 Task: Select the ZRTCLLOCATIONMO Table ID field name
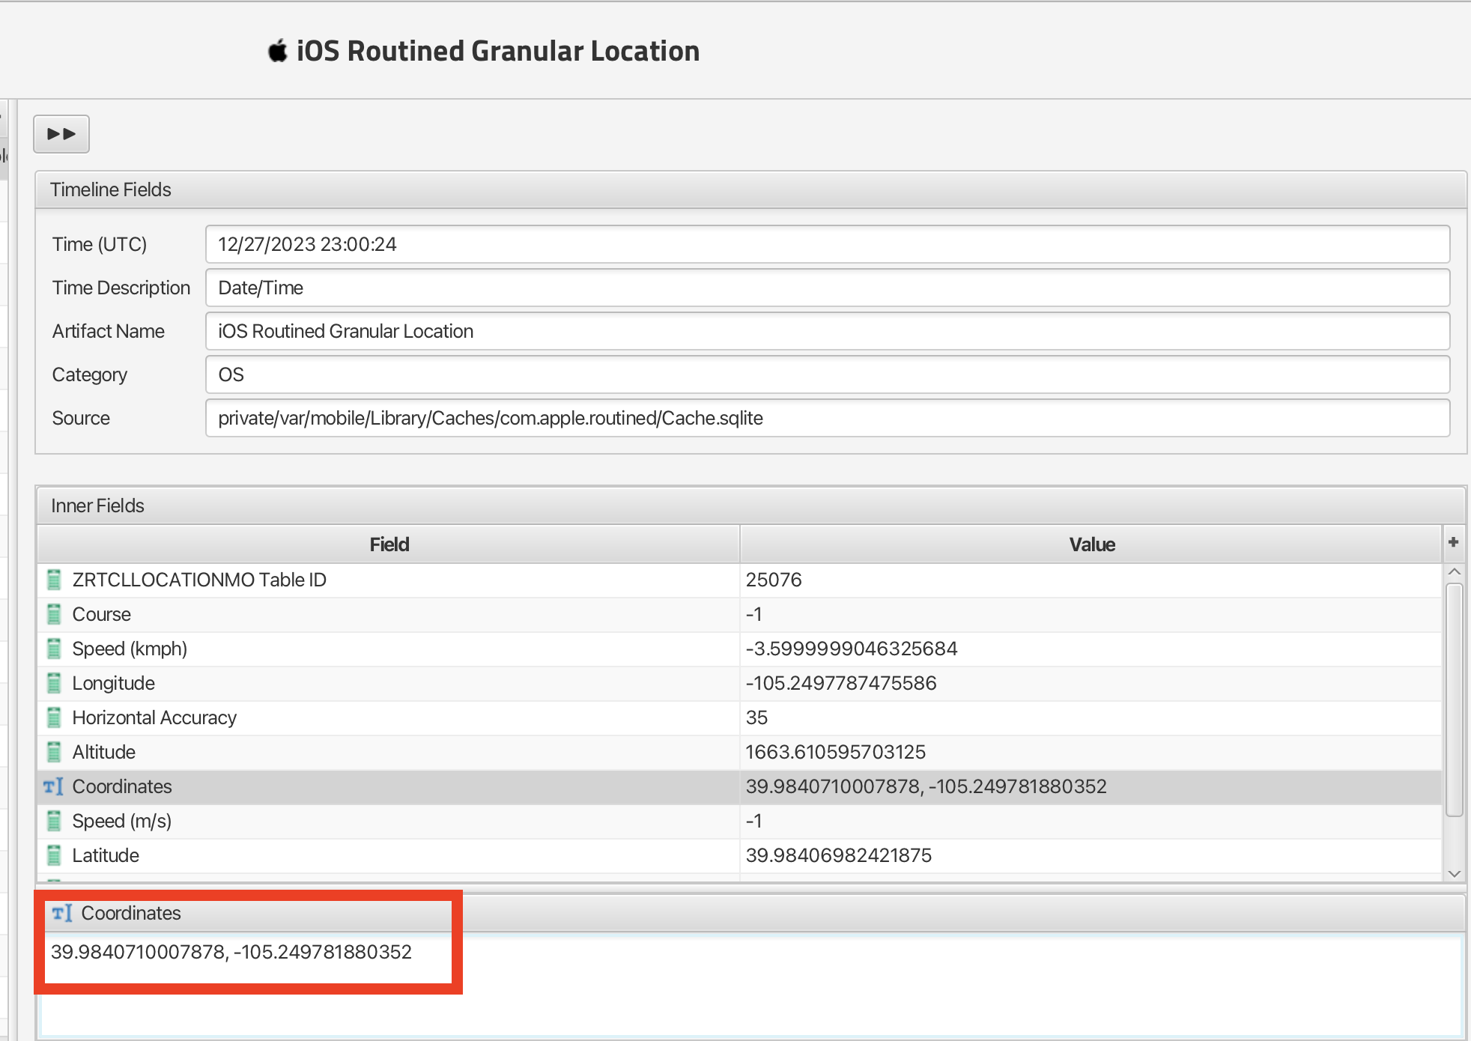[x=199, y=580]
